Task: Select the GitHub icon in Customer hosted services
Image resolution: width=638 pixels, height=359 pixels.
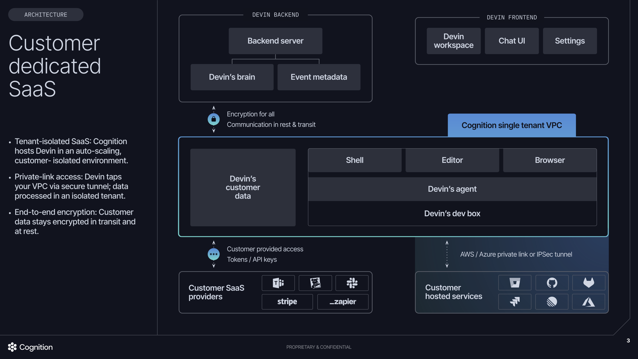Action: tap(552, 282)
